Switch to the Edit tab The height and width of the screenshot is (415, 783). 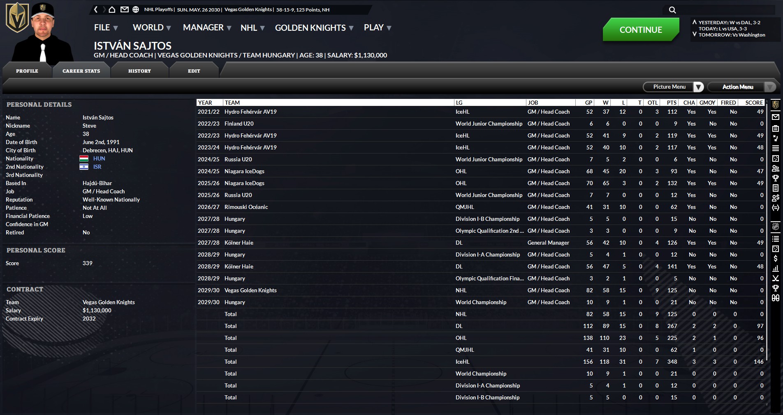pos(194,71)
